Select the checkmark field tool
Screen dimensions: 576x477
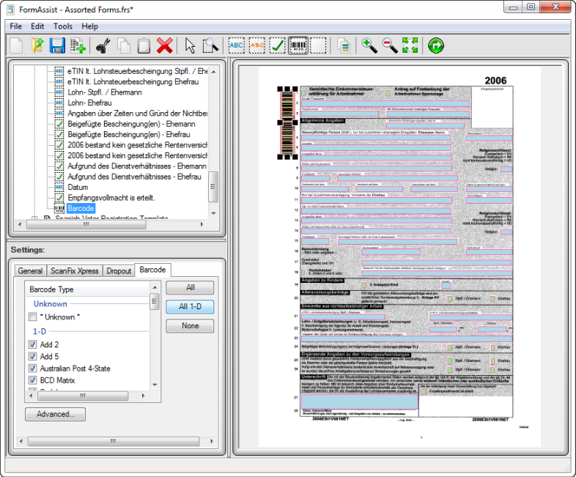[x=278, y=45]
